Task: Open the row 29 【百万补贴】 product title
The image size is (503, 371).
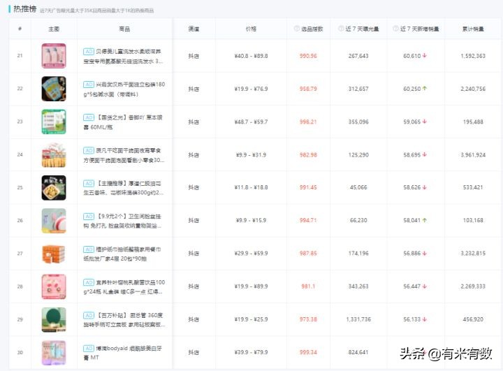Action: 124,320
